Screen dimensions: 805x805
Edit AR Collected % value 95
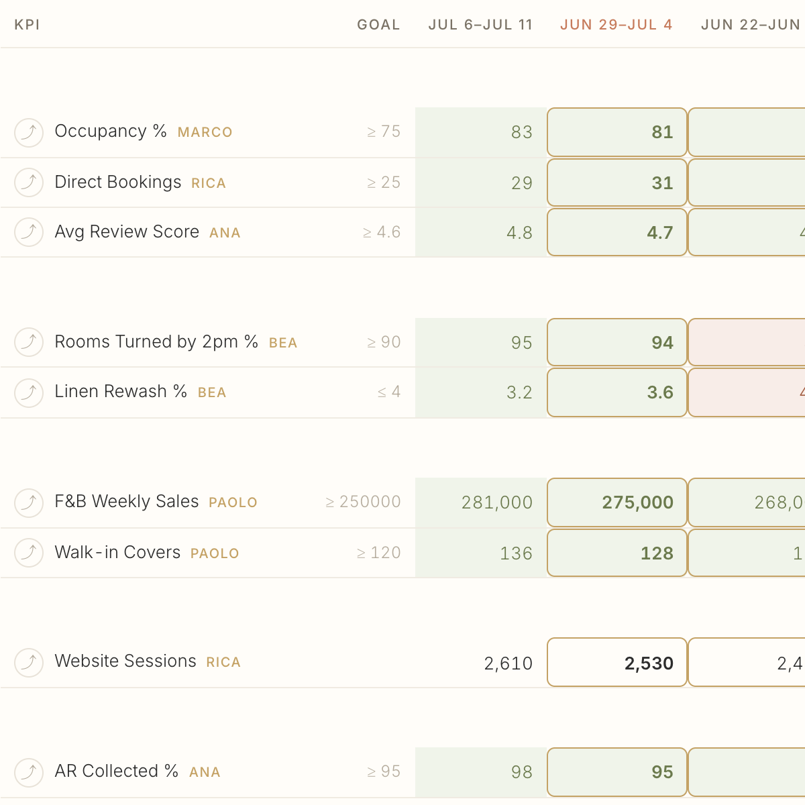617,772
